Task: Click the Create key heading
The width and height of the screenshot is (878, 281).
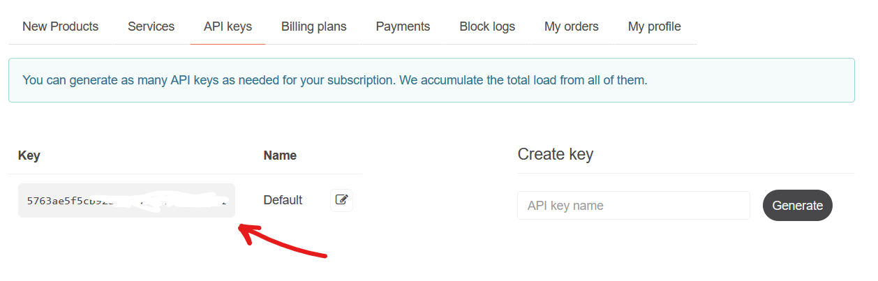Action: click(x=555, y=154)
